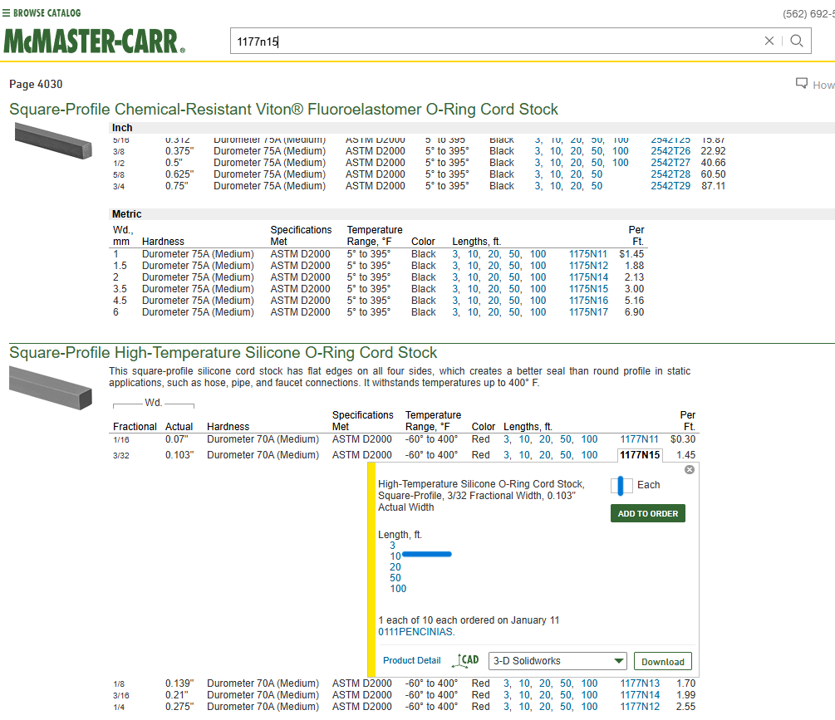Close the 1177N15 product popup
This screenshot has width=835, height=720.
click(689, 470)
